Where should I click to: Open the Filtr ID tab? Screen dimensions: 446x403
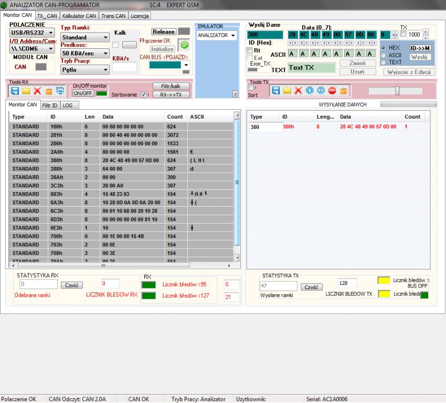[50, 105]
